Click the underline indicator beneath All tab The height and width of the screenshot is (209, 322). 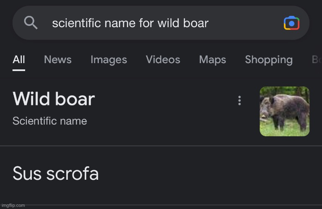tap(19, 70)
